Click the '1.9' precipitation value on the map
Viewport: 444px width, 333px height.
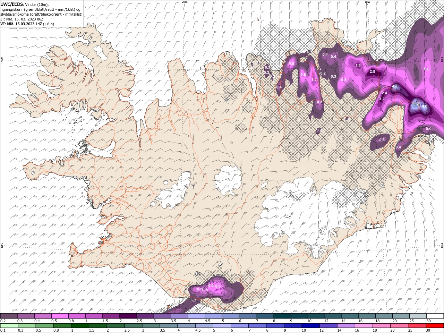tap(358, 66)
